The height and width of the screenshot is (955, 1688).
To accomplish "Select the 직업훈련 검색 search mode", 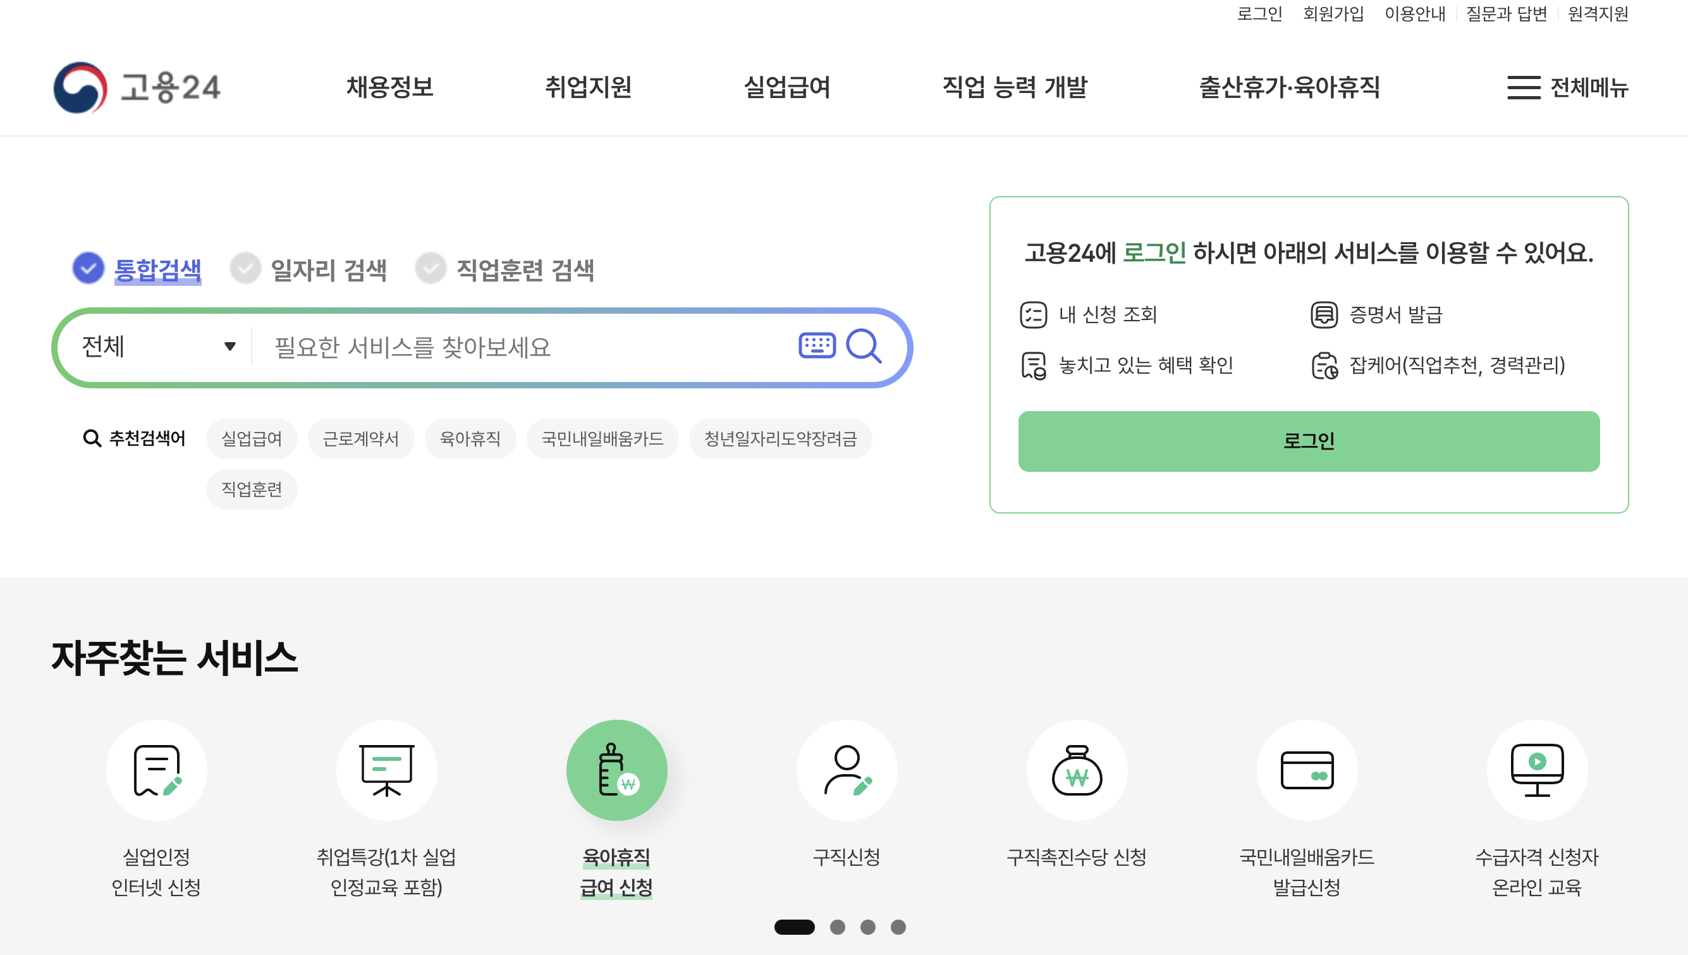I will pyautogui.click(x=505, y=269).
